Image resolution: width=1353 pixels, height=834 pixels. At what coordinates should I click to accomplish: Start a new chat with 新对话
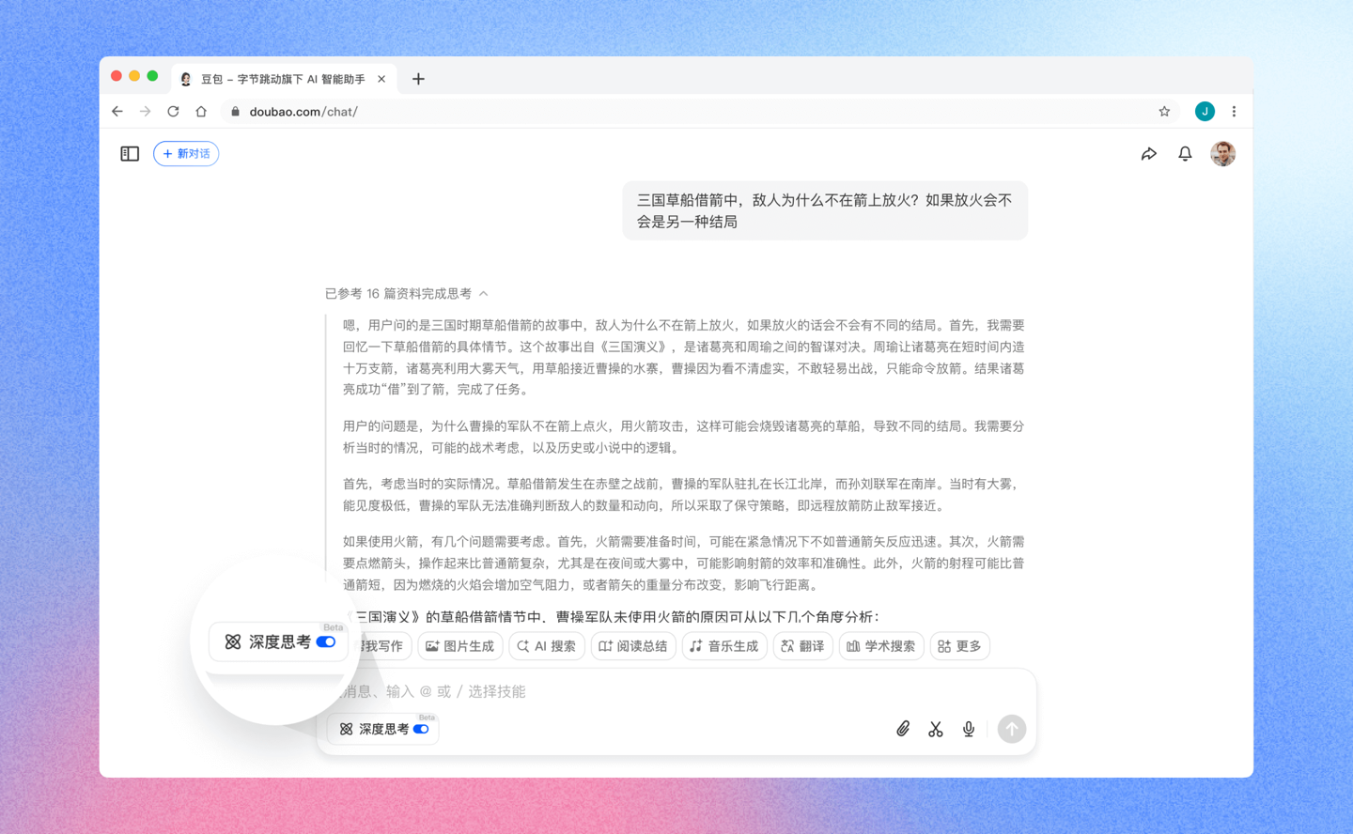pyautogui.click(x=185, y=153)
